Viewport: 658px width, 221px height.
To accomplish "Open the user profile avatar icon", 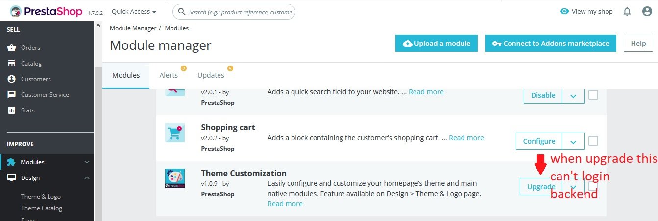I will (647, 12).
